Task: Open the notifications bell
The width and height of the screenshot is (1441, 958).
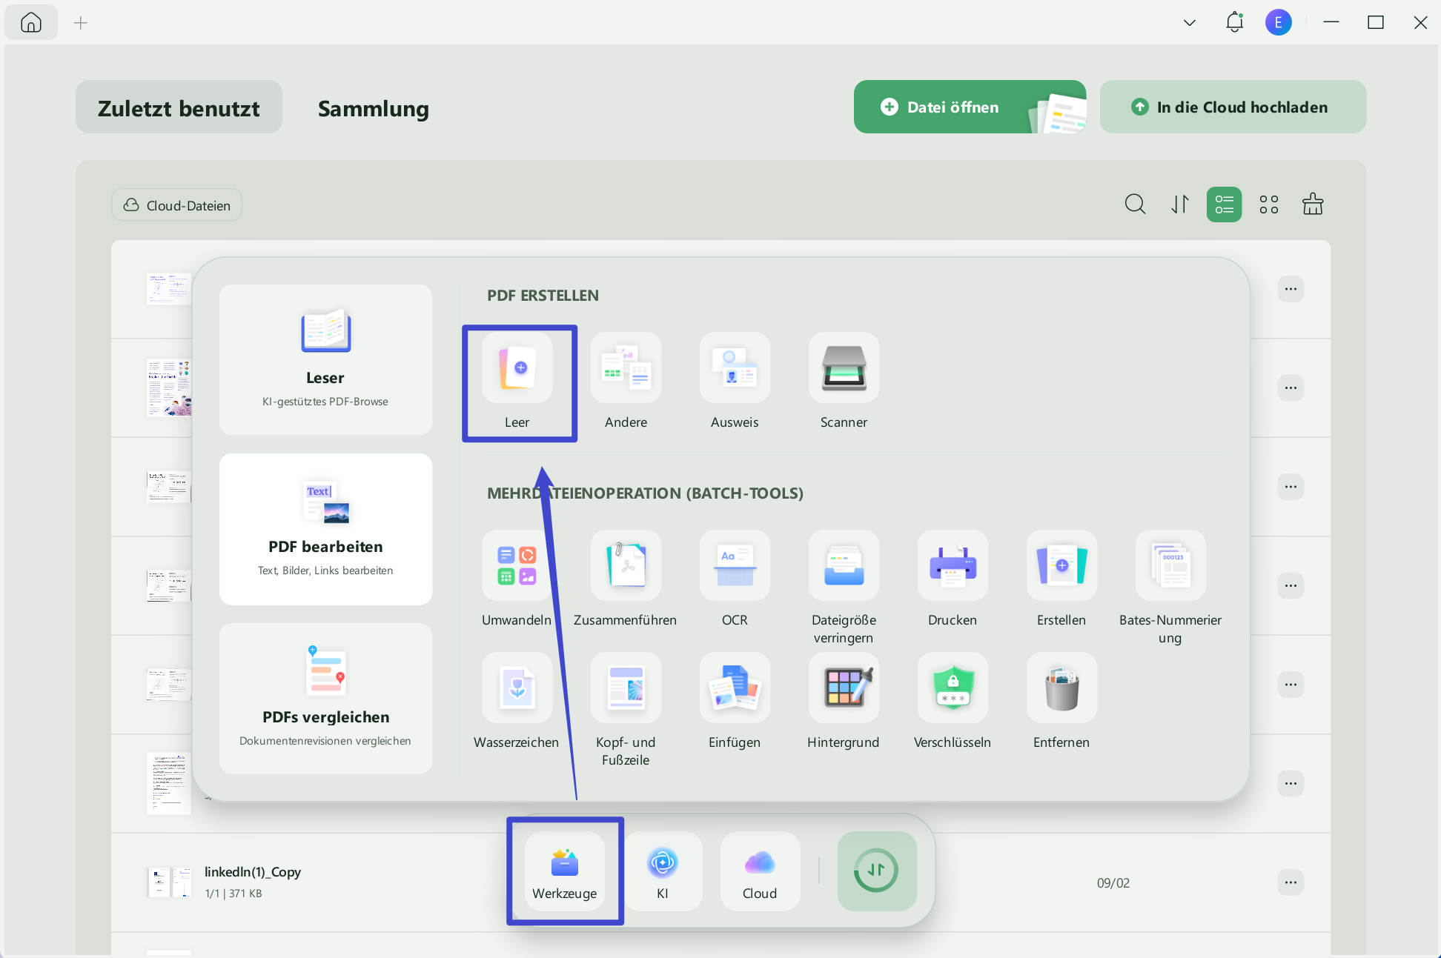Action: pos(1234,22)
